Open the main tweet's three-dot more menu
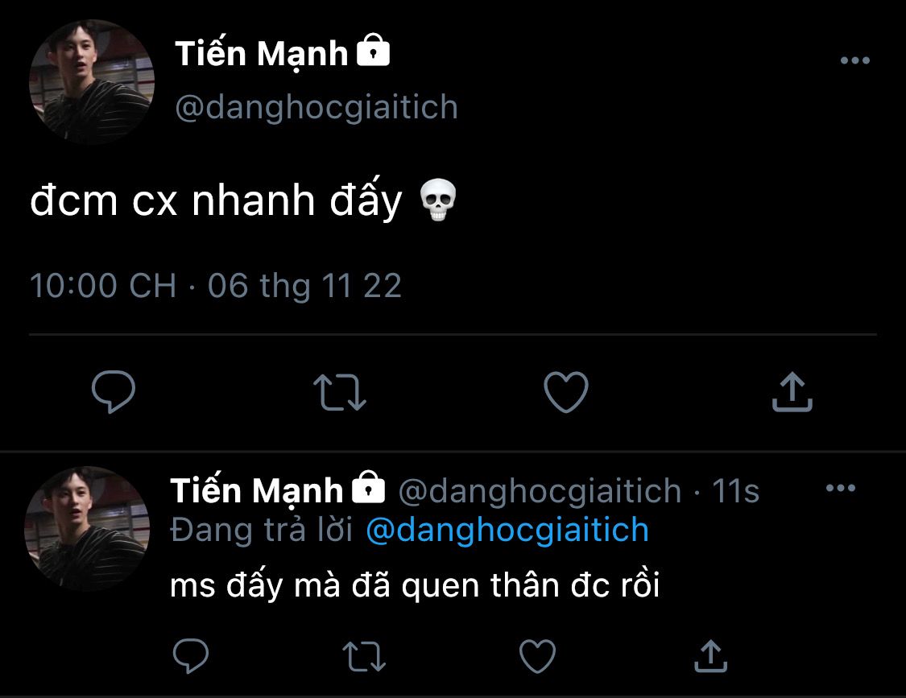The height and width of the screenshot is (698, 906). tap(854, 61)
